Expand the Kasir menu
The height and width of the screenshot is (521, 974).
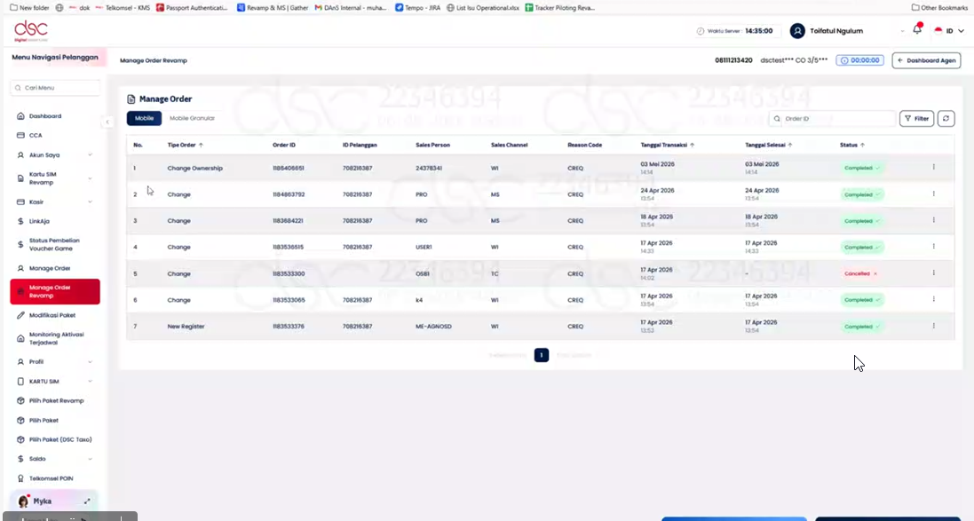(x=90, y=201)
